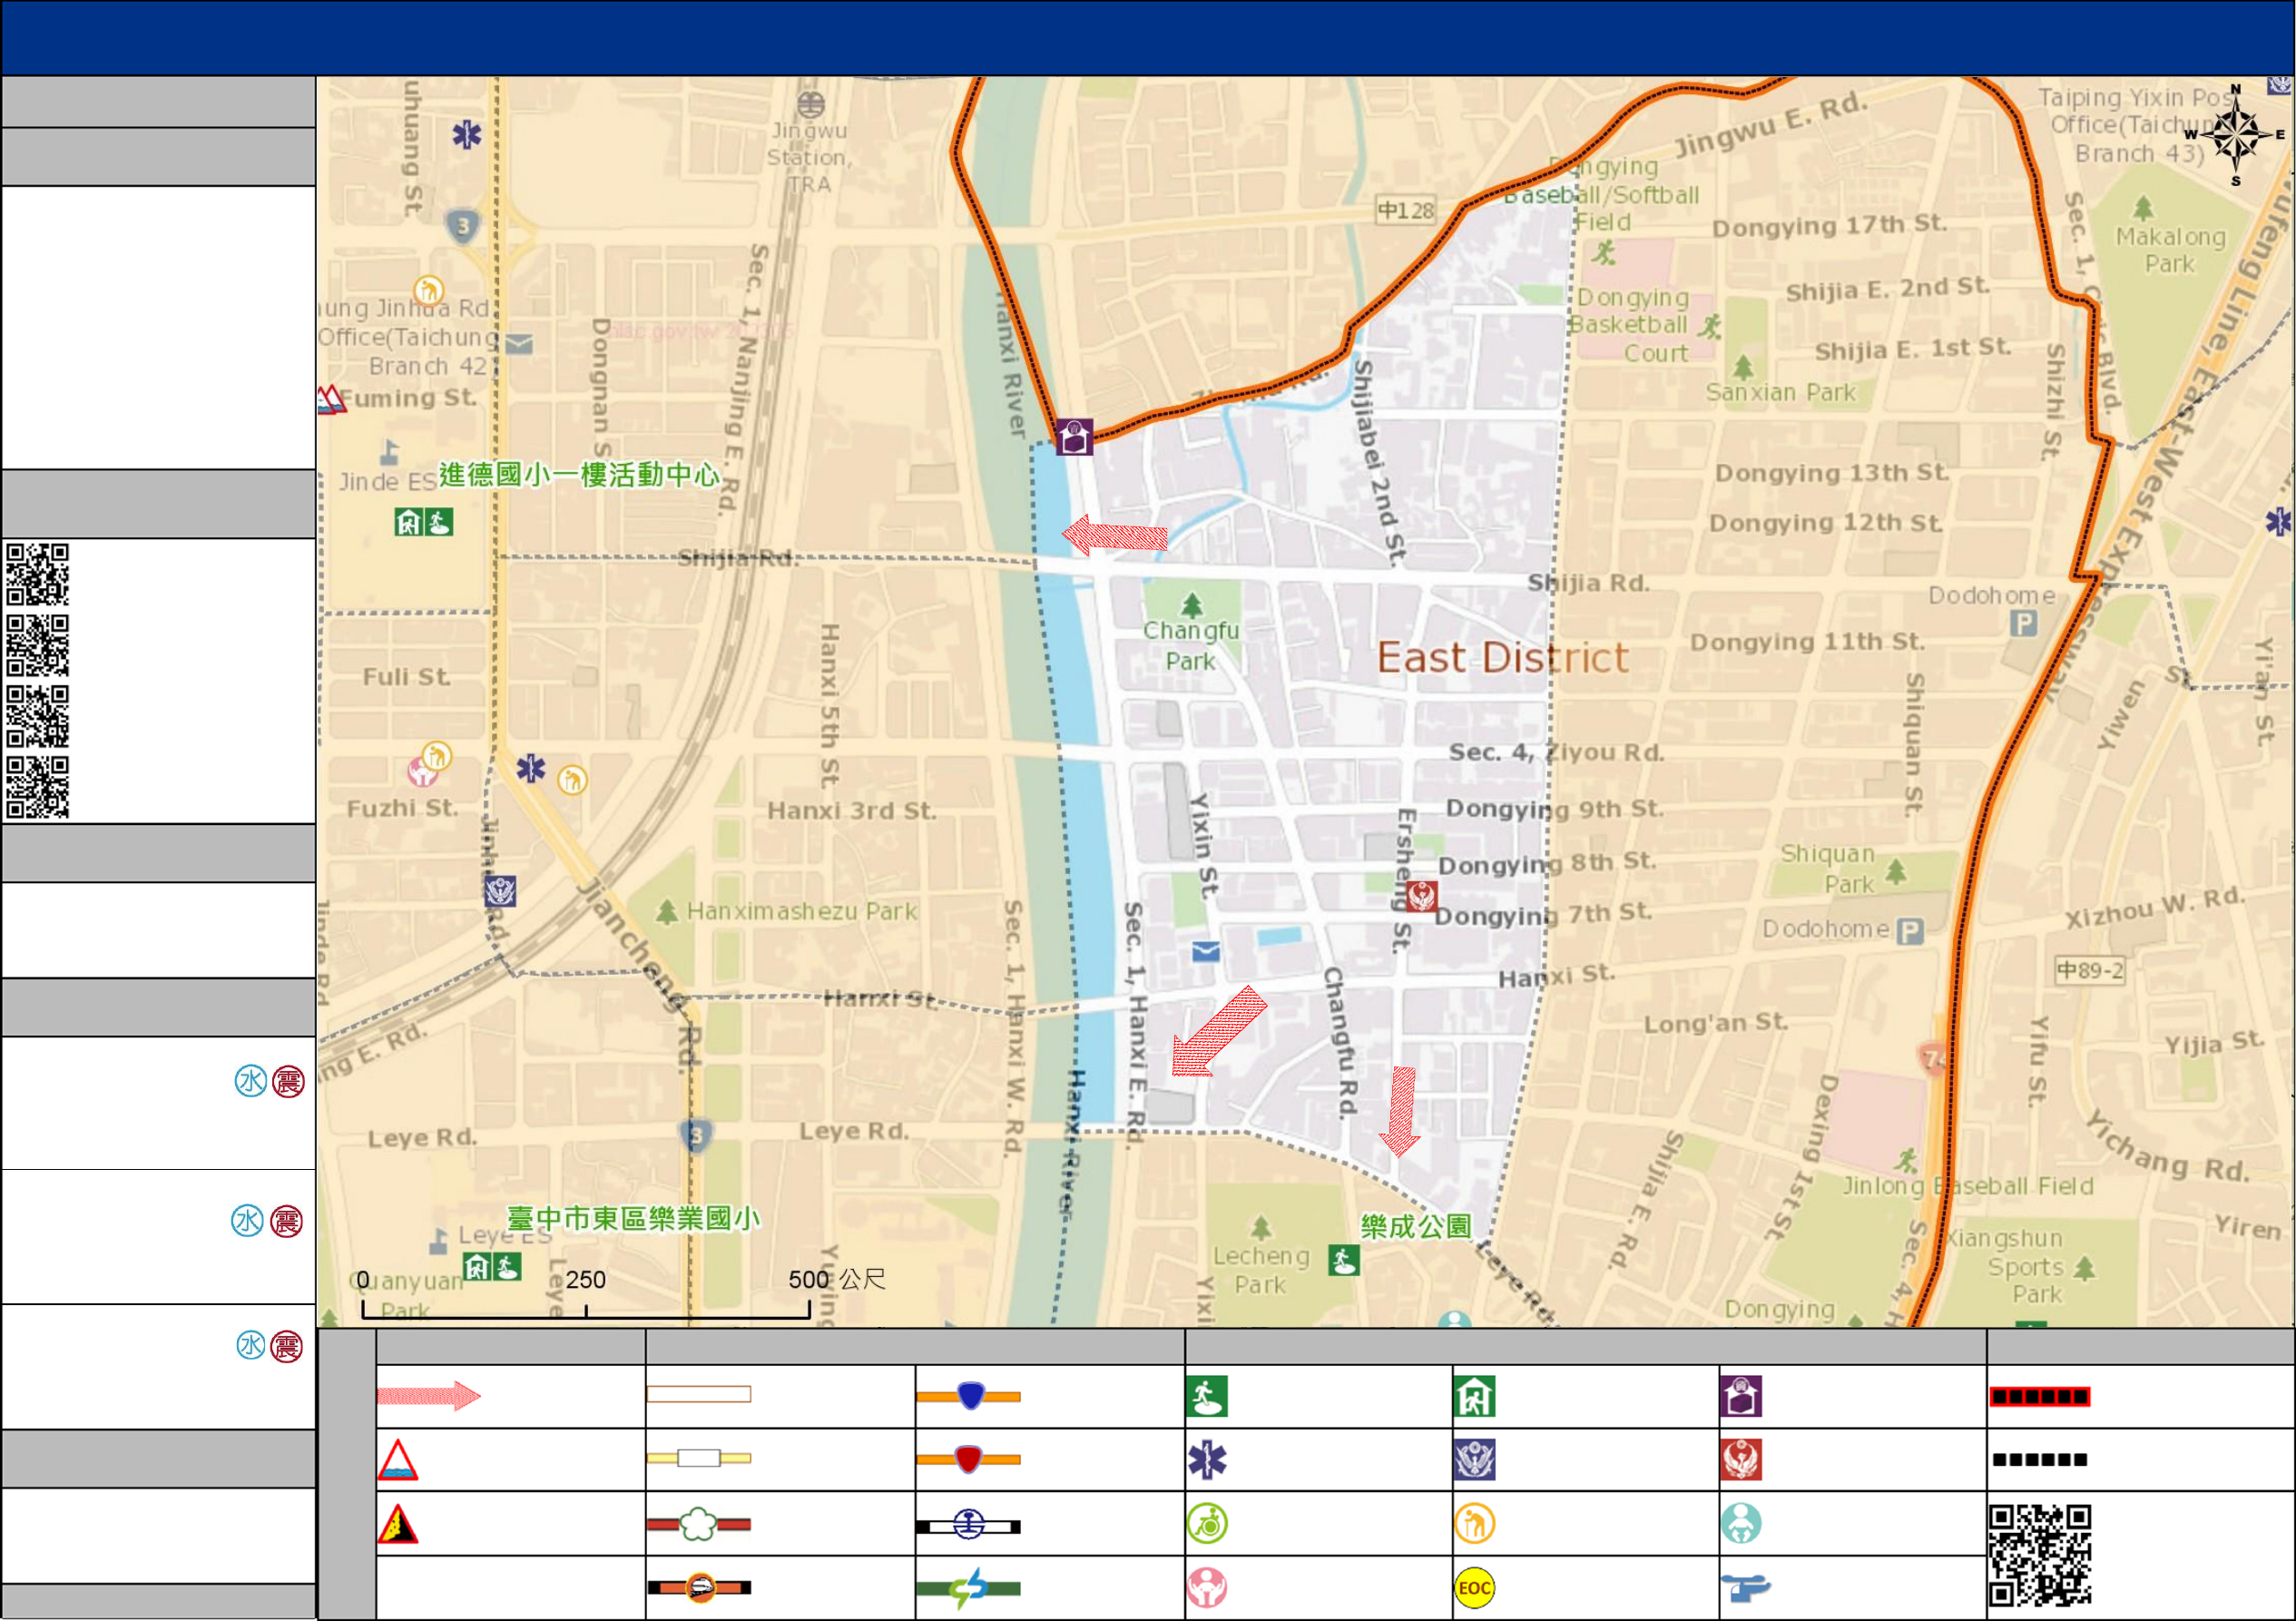The width and height of the screenshot is (2296, 1621).
Task: Select the green running-person legend icon
Action: point(1207,1396)
